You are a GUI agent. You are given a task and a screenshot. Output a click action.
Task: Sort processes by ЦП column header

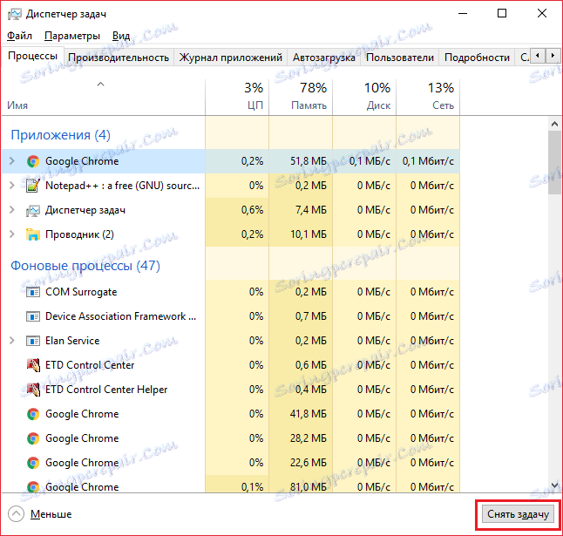237,96
